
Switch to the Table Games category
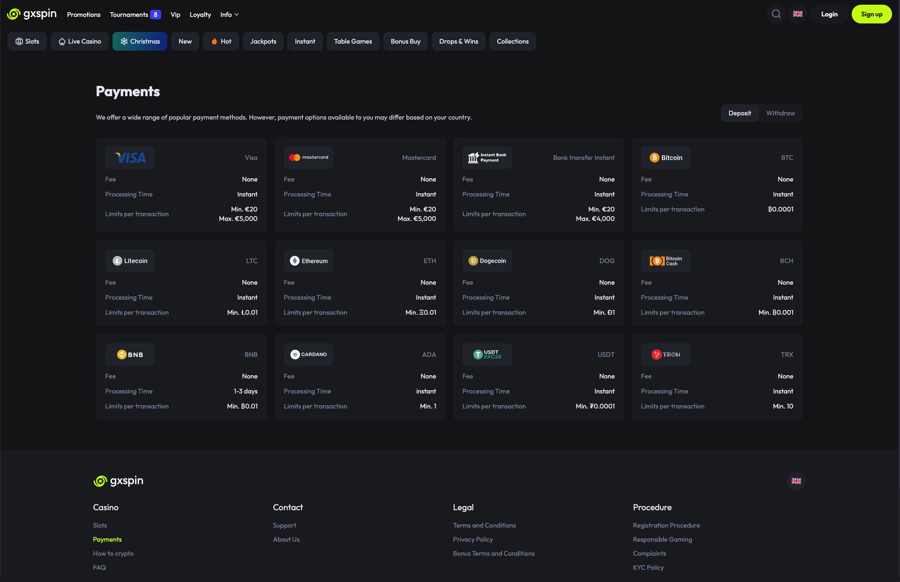(353, 41)
